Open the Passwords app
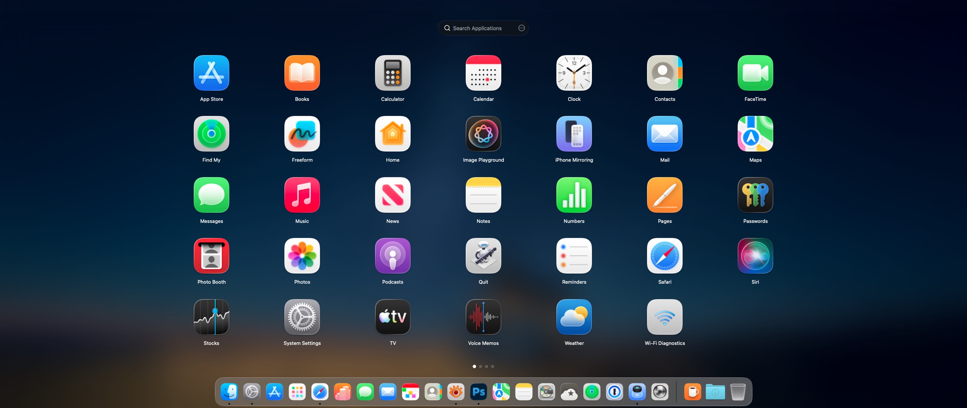967x408 pixels. click(755, 195)
